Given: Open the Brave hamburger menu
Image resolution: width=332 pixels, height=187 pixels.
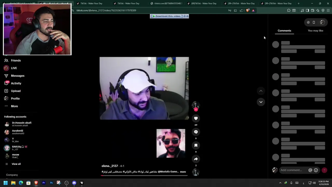Looking at the screenshot, I should click(328, 10).
